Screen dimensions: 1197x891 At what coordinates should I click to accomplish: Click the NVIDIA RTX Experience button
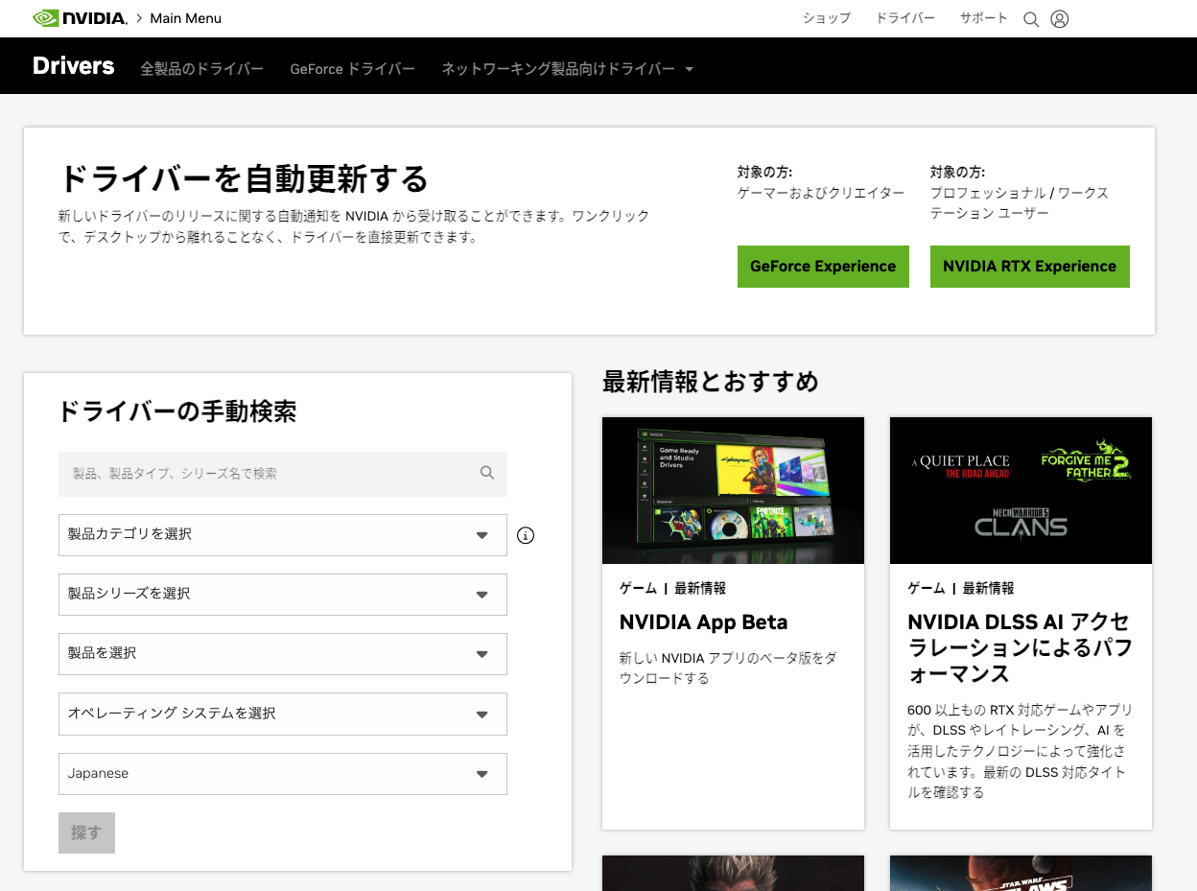(x=1030, y=267)
